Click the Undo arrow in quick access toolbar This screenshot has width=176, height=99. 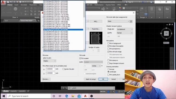click(x=23, y=2)
